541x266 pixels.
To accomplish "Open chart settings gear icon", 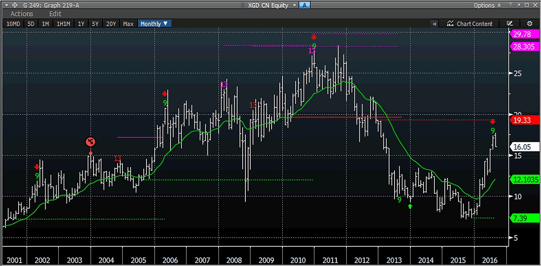I will 530,24.
